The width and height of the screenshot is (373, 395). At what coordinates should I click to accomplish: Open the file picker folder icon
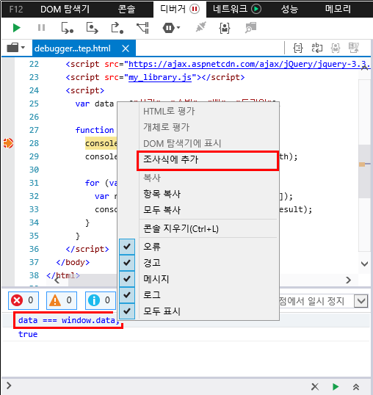(x=12, y=48)
